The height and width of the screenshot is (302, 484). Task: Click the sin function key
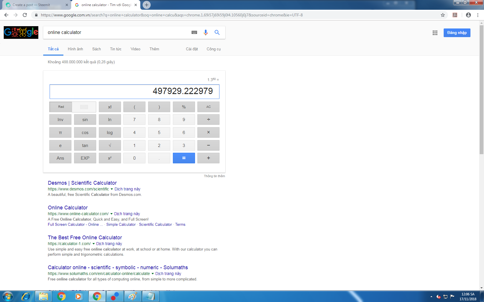[x=85, y=120]
